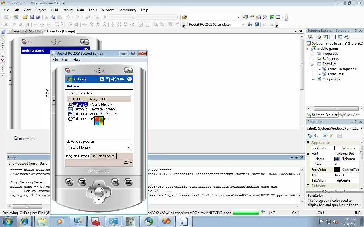The height and width of the screenshot is (227, 364).
Task: Click the TextAlign TopCenter value
Action: pos(343,180)
